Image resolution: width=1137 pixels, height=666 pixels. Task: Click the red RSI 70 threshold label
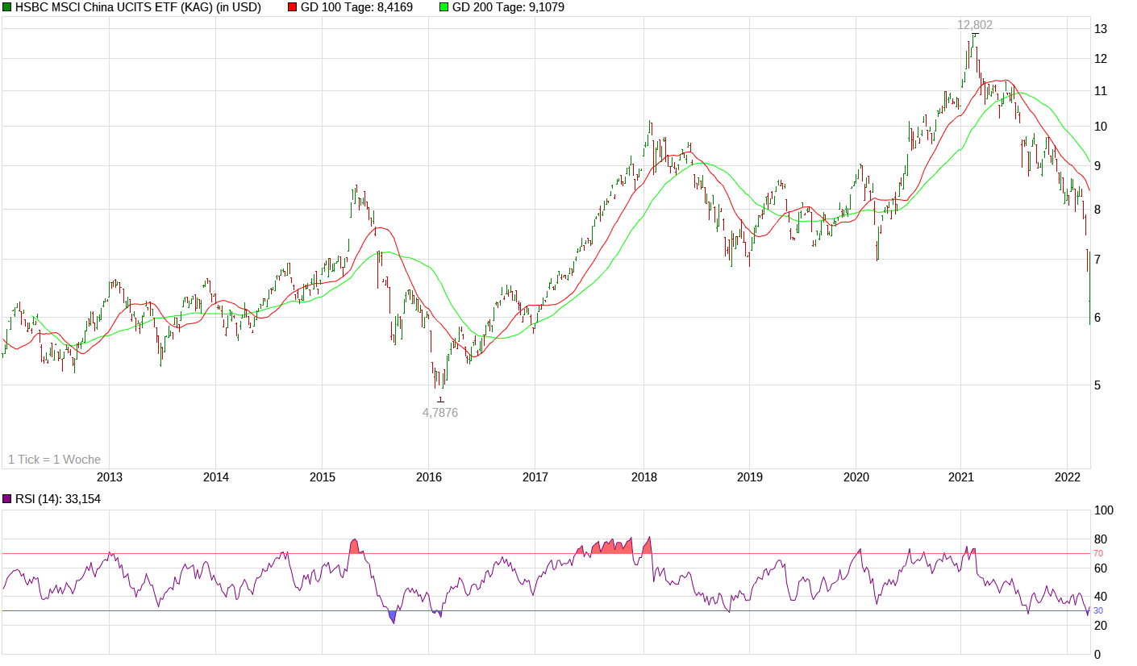pyautogui.click(x=1098, y=553)
